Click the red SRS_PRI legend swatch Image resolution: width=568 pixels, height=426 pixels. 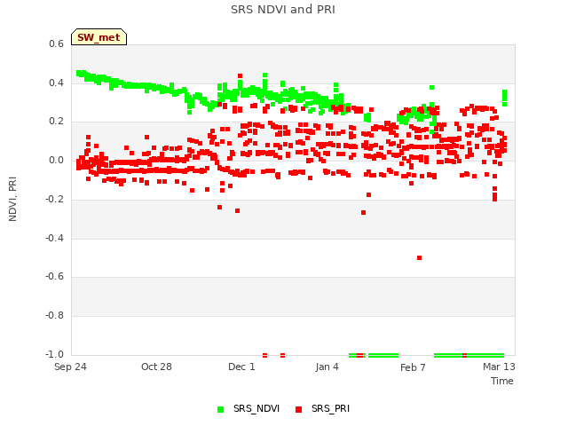pos(298,409)
